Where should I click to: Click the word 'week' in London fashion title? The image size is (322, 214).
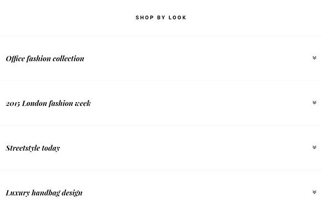tap(83, 103)
